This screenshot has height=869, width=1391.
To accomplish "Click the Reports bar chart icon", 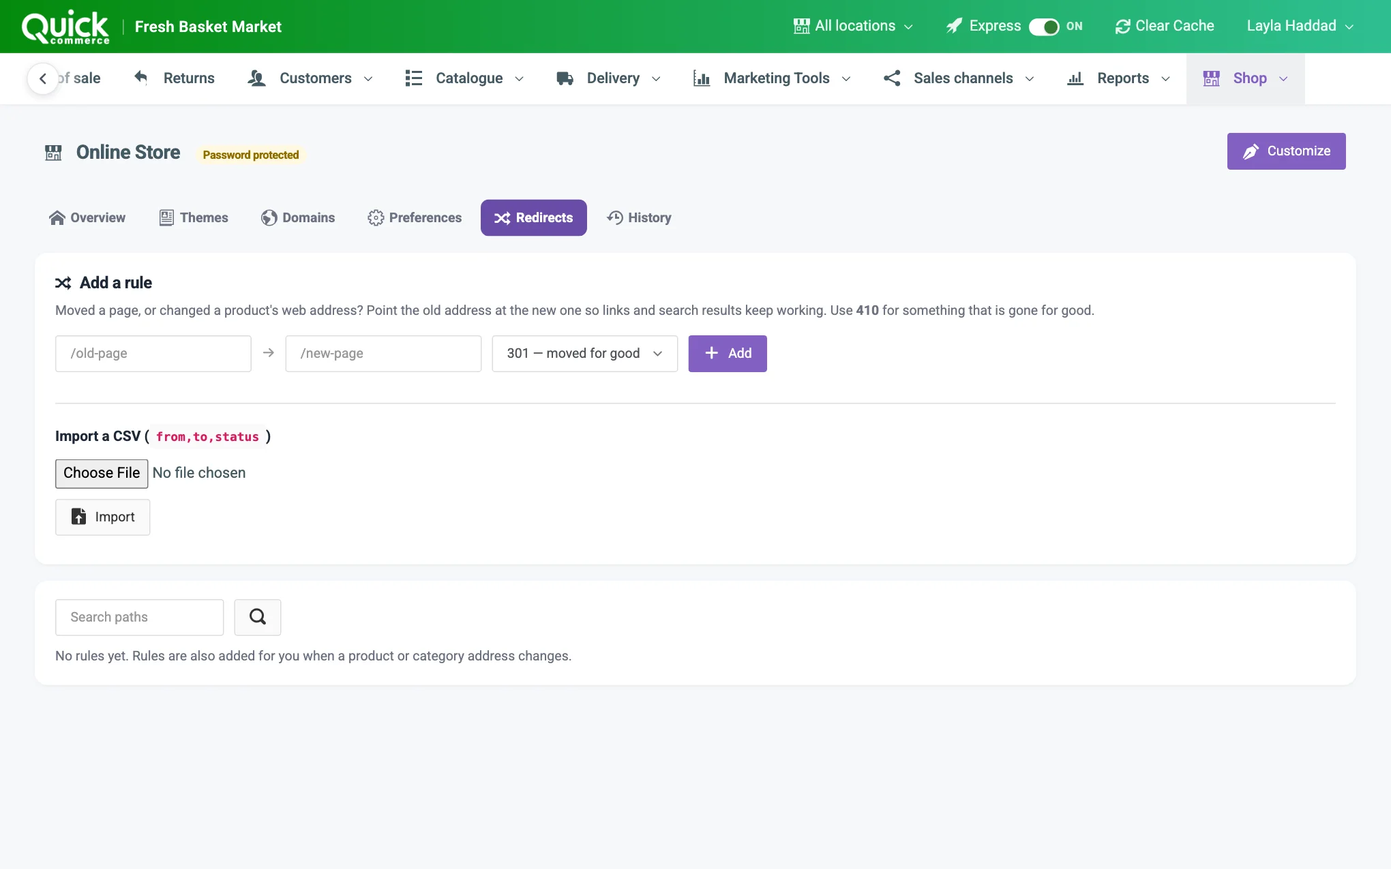I will click(1075, 78).
